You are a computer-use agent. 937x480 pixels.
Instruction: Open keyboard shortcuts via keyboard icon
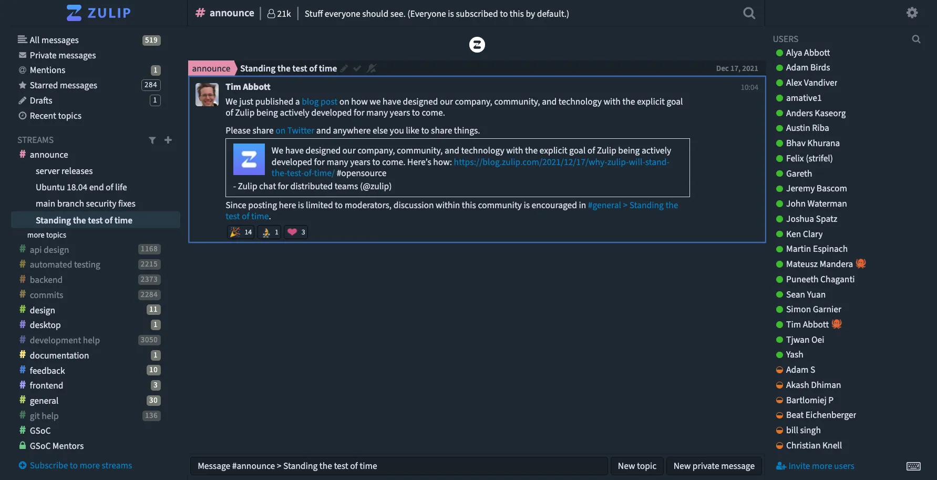tap(913, 466)
